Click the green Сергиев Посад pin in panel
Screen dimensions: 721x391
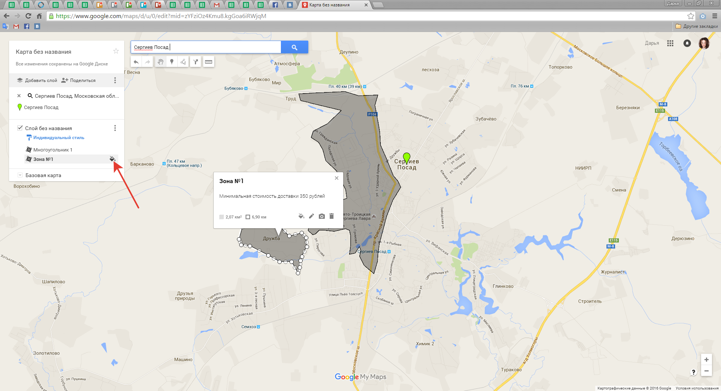tap(20, 107)
